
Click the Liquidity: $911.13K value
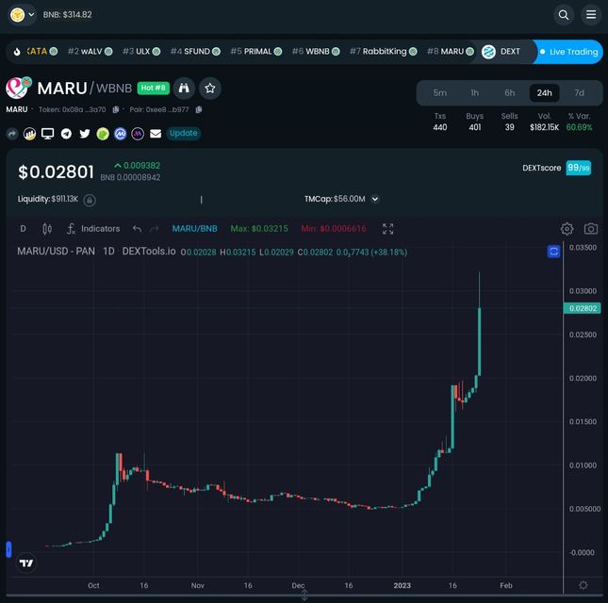(48, 199)
